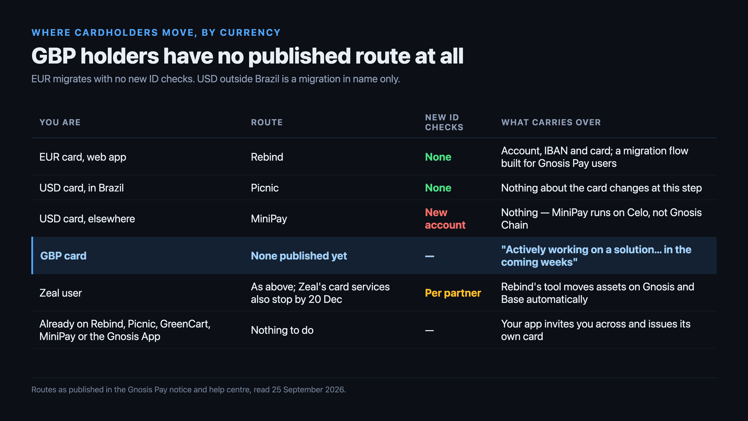Screen dimensions: 748x421
Task: Click the 'YOU ARE' column header
Action: (60, 123)
